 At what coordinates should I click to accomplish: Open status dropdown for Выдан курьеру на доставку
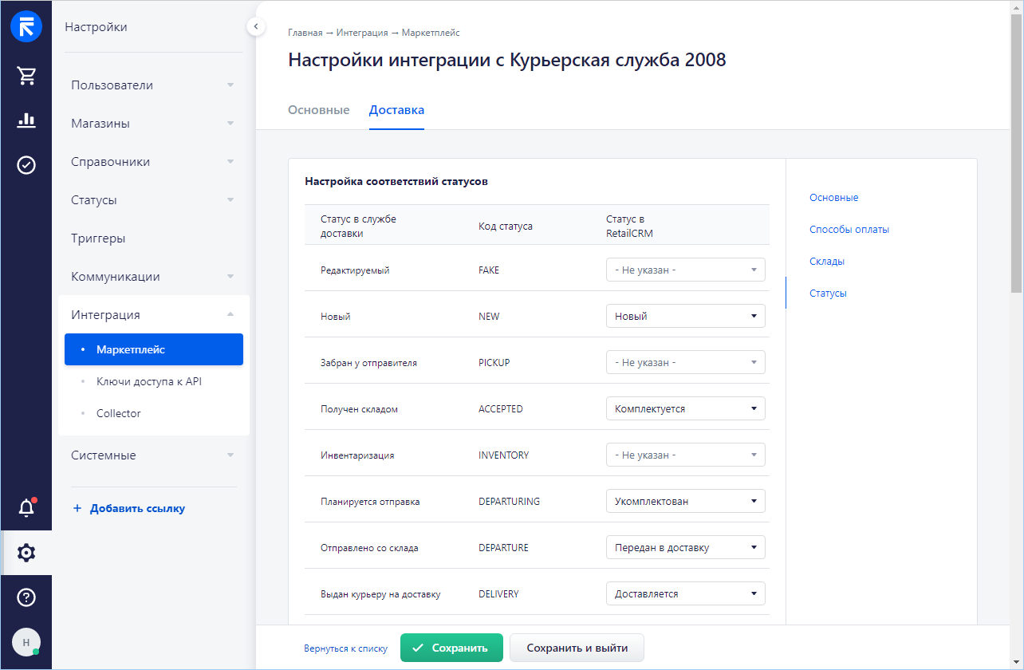[x=686, y=593]
